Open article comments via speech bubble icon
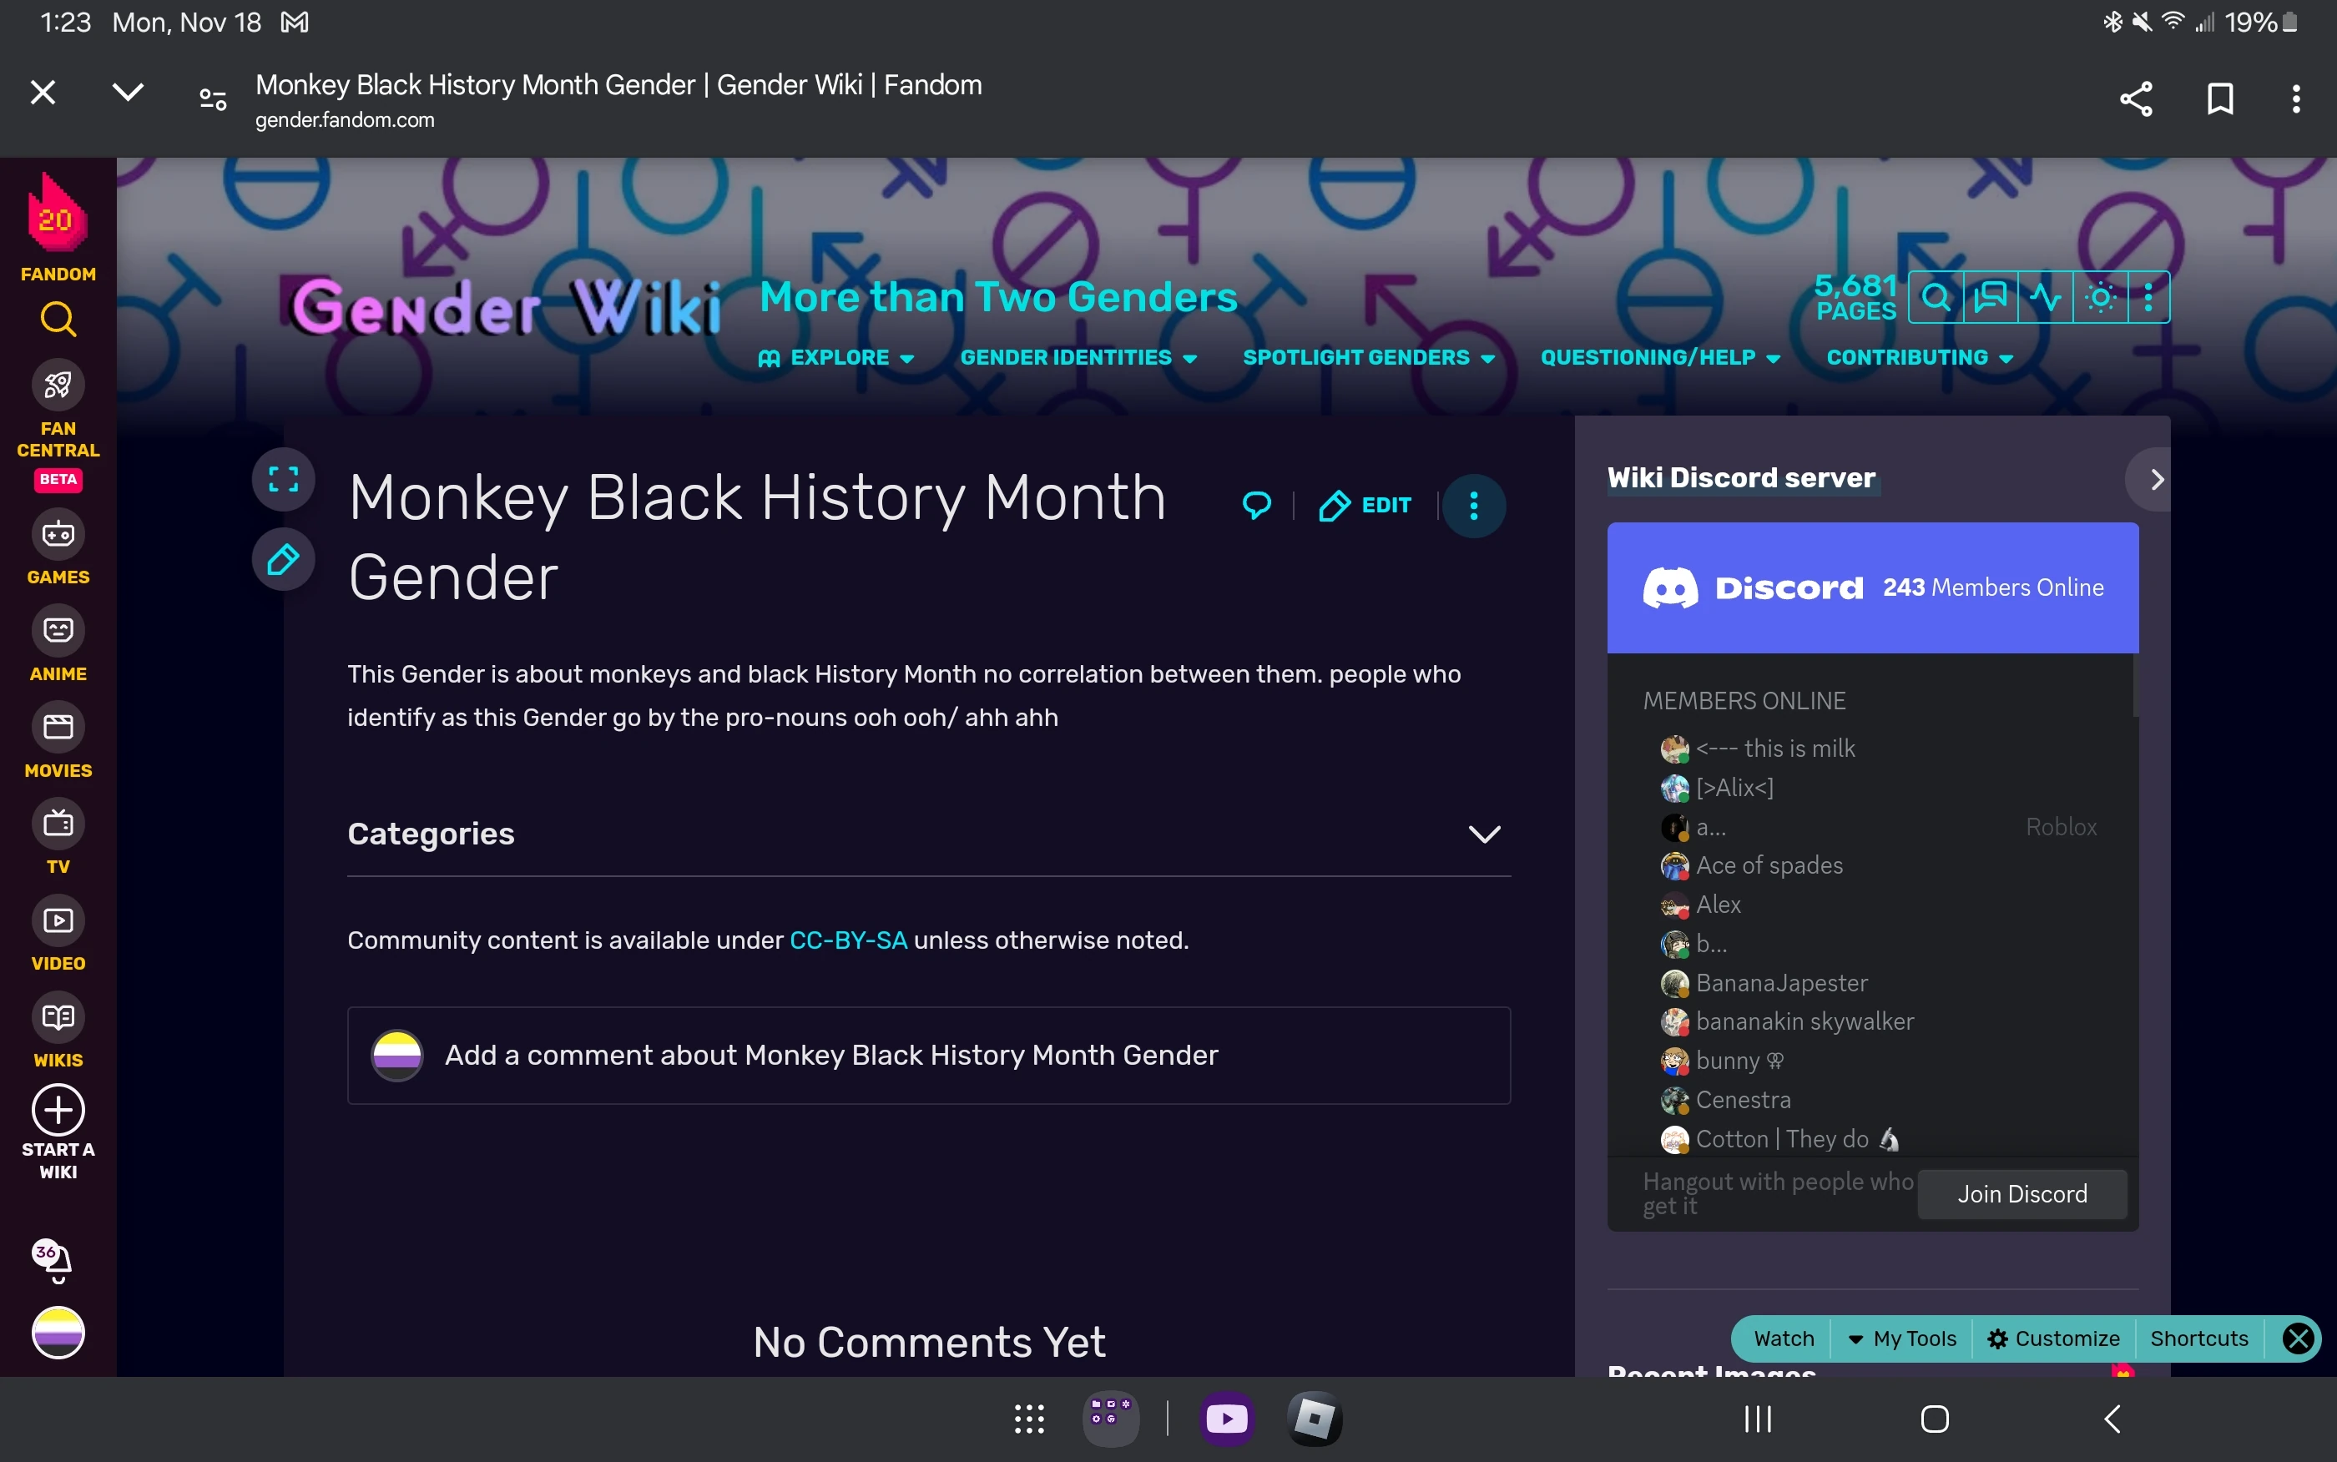2337x1462 pixels. tap(1256, 505)
